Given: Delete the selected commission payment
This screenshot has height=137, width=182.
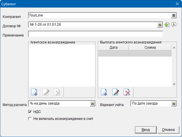Looking at the screenshot, I should [x=127, y=92].
